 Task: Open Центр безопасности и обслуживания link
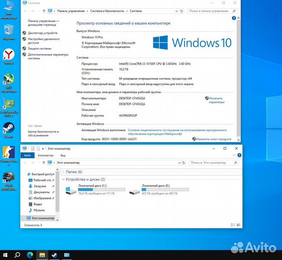43,133
